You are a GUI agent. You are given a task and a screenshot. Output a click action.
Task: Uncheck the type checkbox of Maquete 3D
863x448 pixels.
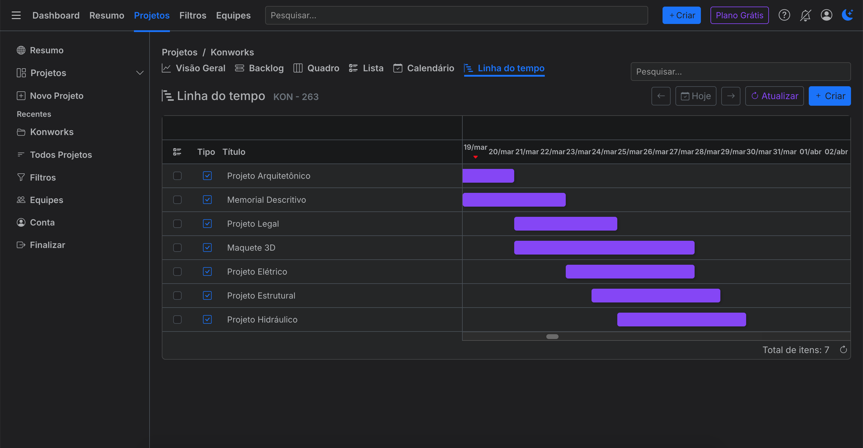tap(207, 248)
